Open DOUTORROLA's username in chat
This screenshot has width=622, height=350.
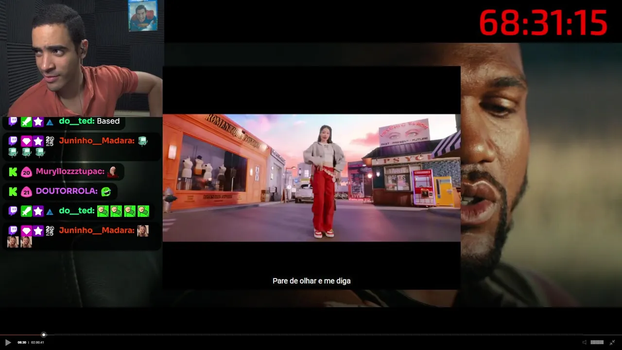(x=67, y=191)
